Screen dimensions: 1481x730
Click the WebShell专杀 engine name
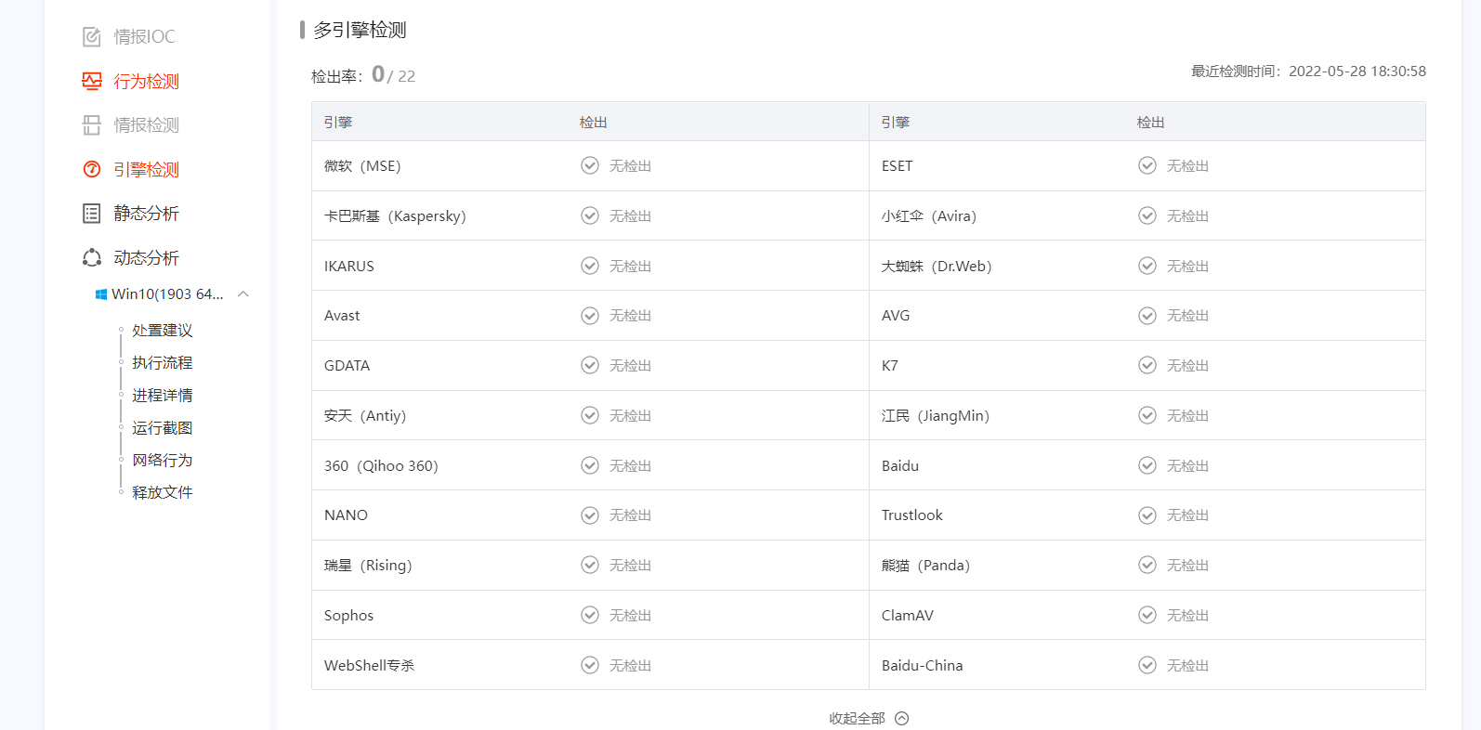(369, 666)
